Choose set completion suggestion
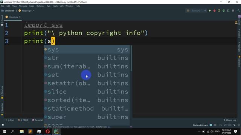The height and width of the screenshot is (135, 241). pyautogui.click(x=87, y=75)
